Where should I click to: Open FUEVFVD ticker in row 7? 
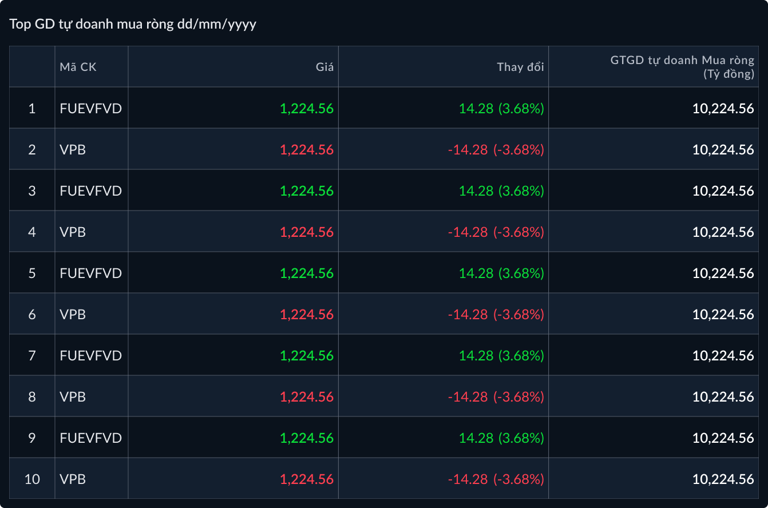(90, 355)
